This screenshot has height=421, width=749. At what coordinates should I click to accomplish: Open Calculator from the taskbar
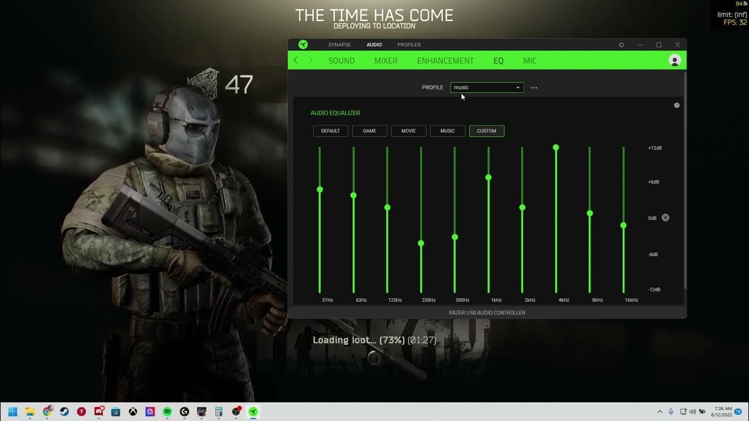point(219,412)
